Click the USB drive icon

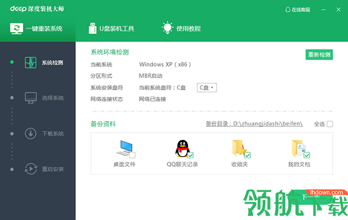(93, 28)
